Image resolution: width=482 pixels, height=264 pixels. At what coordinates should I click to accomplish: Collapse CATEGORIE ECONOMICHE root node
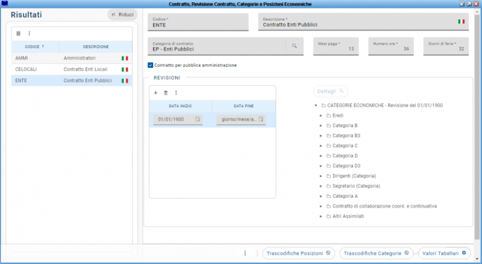pyautogui.click(x=316, y=105)
